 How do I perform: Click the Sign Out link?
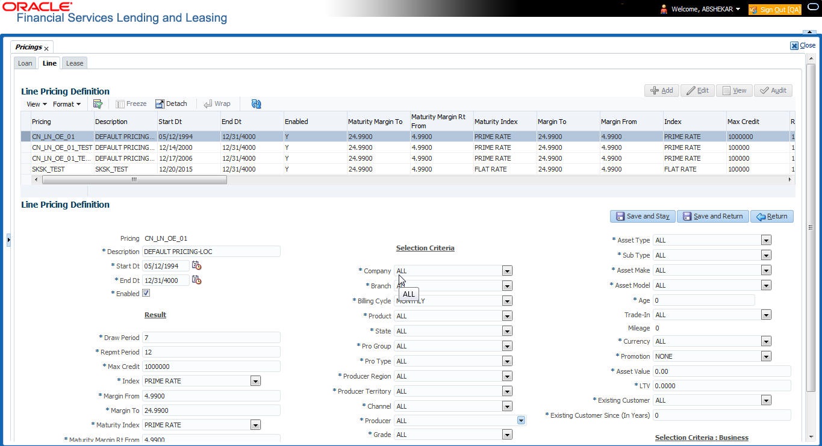click(774, 10)
